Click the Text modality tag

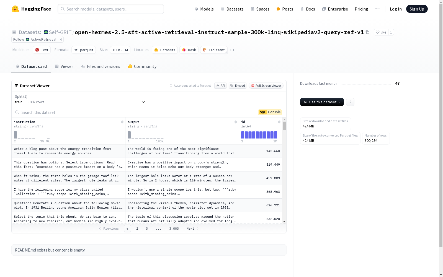click(42, 50)
